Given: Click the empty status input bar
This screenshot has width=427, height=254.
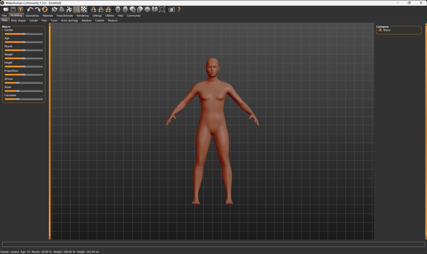Looking at the screenshot, I should [x=213, y=244].
